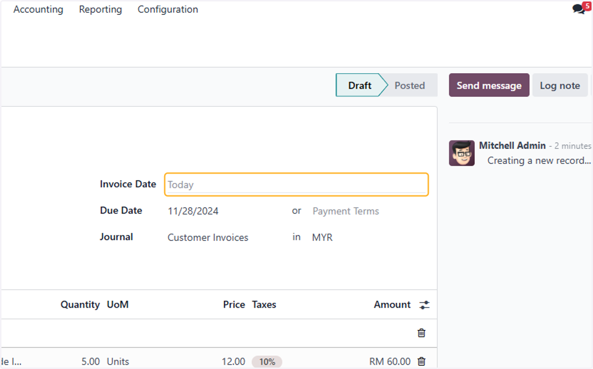The height and width of the screenshot is (369, 593).
Task: Click the 'Creating a new record...' message
Action: point(539,160)
